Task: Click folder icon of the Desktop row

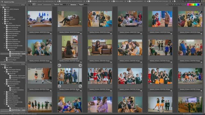Action: point(4,7)
